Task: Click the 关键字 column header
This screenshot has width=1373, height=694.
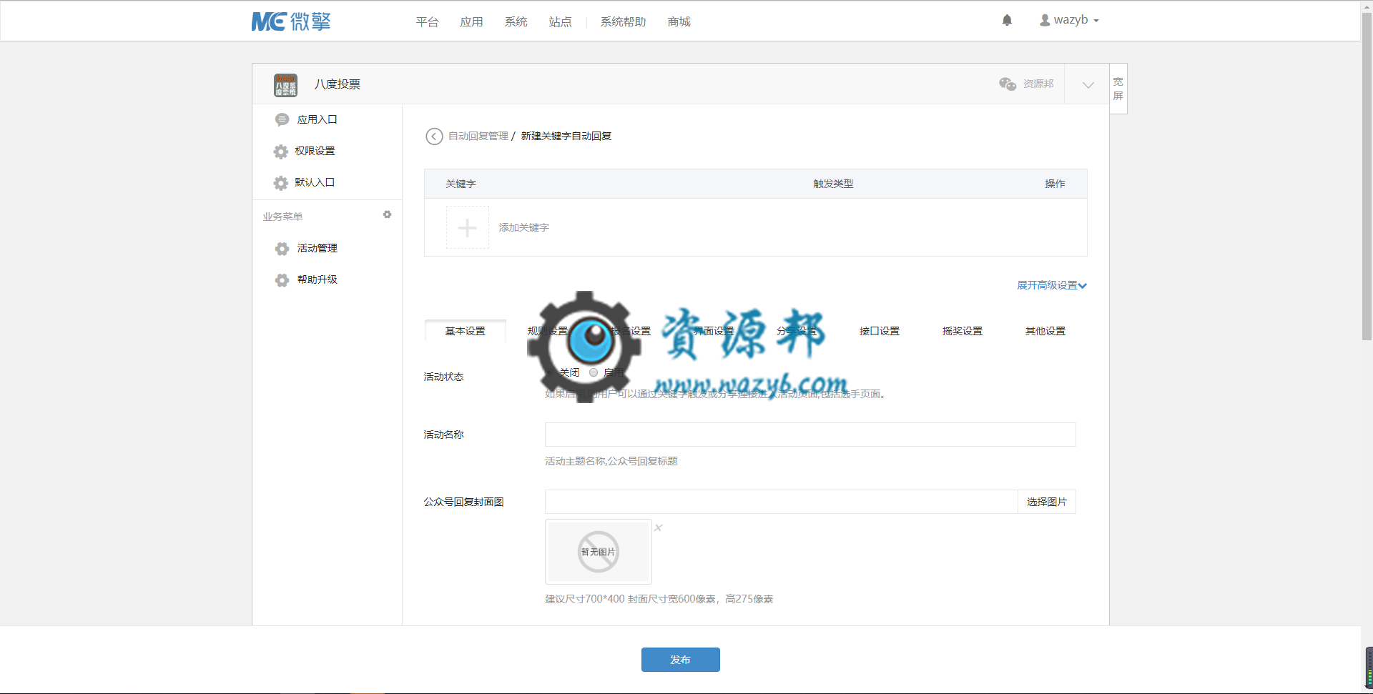Action: [461, 184]
